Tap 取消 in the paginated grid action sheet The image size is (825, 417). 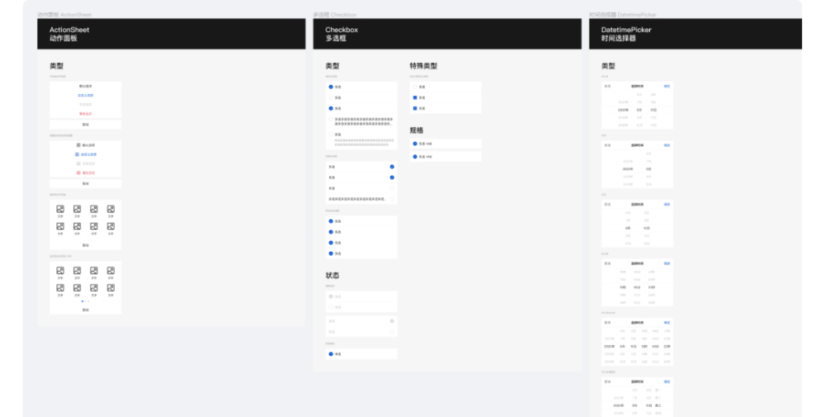pyautogui.click(x=85, y=310)
